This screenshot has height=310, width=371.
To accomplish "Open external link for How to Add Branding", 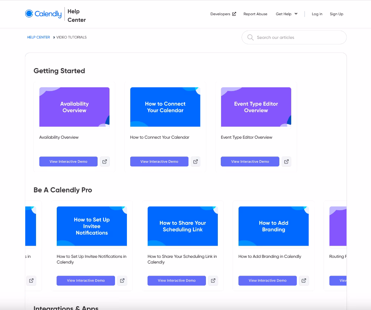I will pos(304,280).
